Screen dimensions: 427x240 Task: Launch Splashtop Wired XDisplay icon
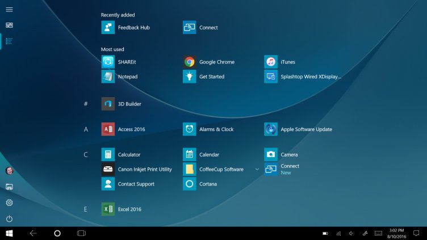point(271,77)
